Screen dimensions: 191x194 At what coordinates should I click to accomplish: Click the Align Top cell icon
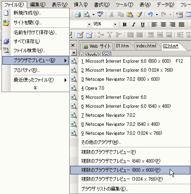[151, 35]
